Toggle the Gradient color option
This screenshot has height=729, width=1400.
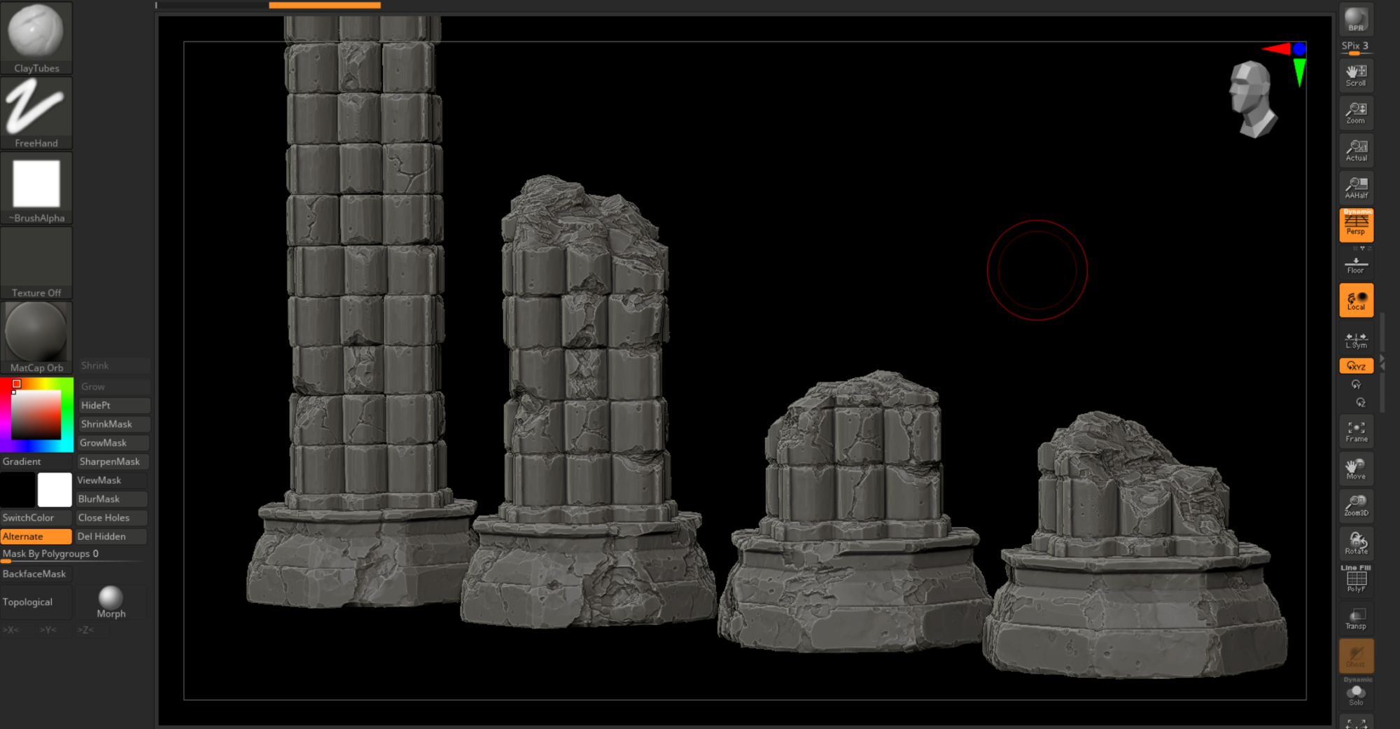36,461
